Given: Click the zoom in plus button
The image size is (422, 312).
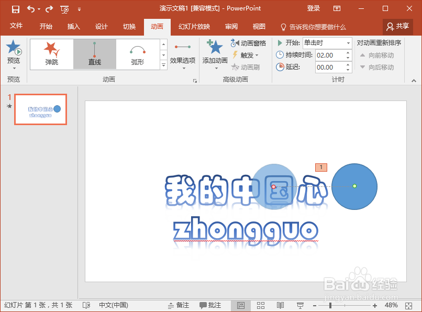Looking at the screenshot, I should coord(375,306).
